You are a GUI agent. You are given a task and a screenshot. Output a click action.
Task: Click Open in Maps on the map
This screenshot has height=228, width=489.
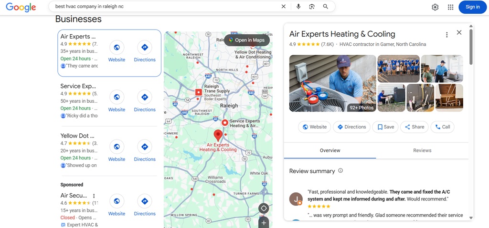coord(246,40)
